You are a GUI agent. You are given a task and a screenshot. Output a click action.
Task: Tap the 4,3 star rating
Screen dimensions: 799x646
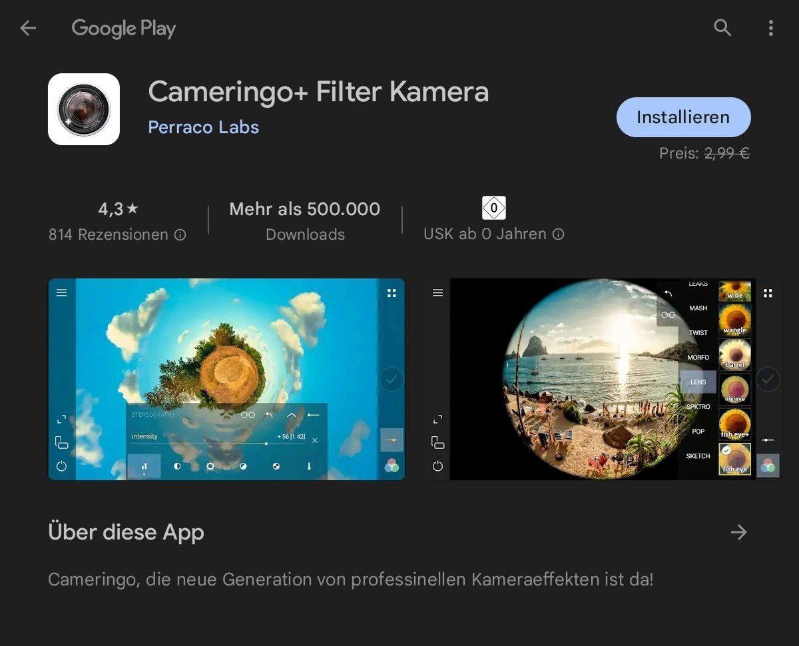coord(118,209)
